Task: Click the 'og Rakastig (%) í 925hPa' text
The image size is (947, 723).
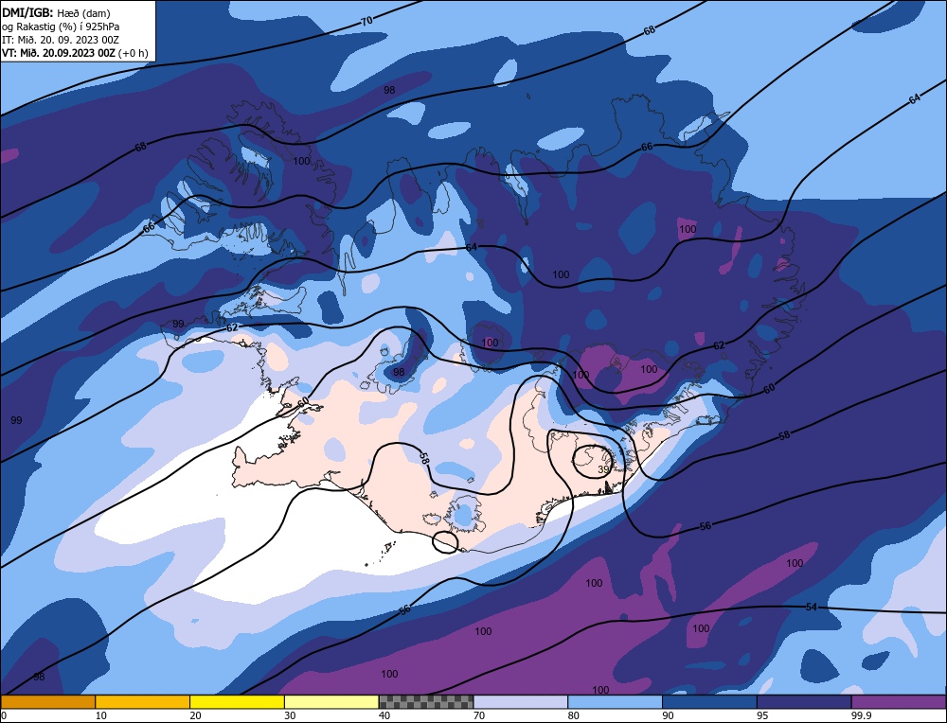Action: [61, 26]
